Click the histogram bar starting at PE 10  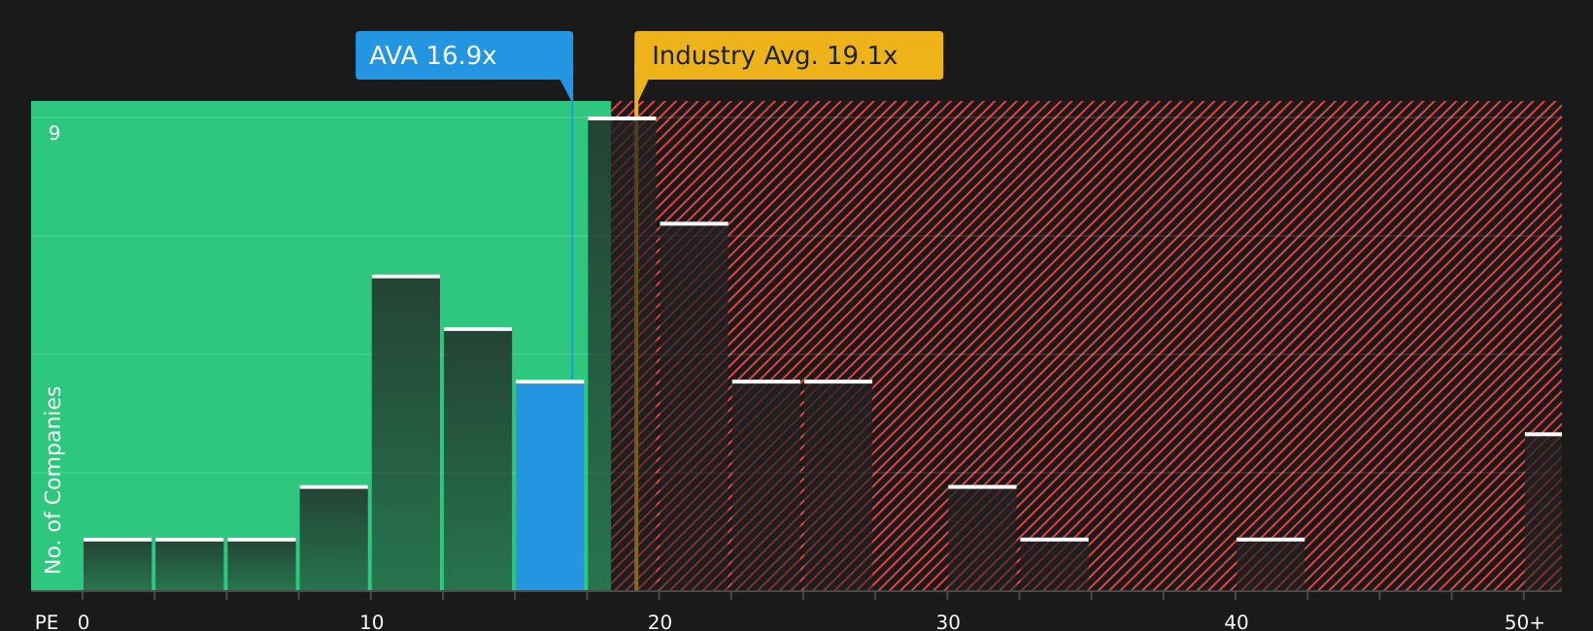(406, 433)
